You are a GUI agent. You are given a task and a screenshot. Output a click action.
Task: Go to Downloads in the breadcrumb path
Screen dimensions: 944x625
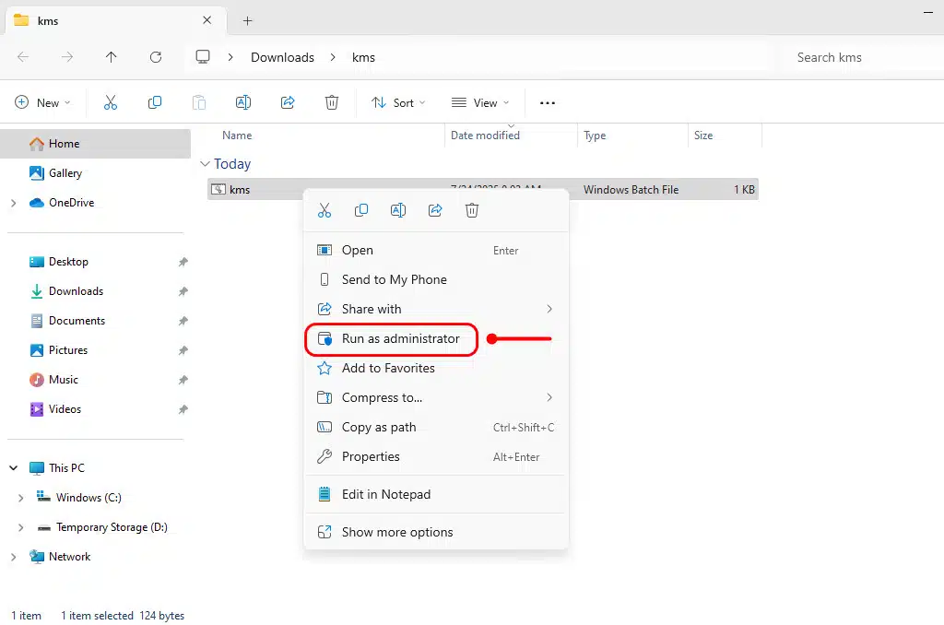click(282, 57)
